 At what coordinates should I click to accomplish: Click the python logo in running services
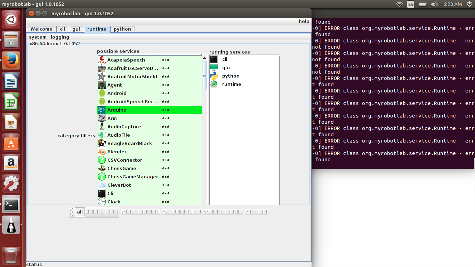[x=214, y=76]
